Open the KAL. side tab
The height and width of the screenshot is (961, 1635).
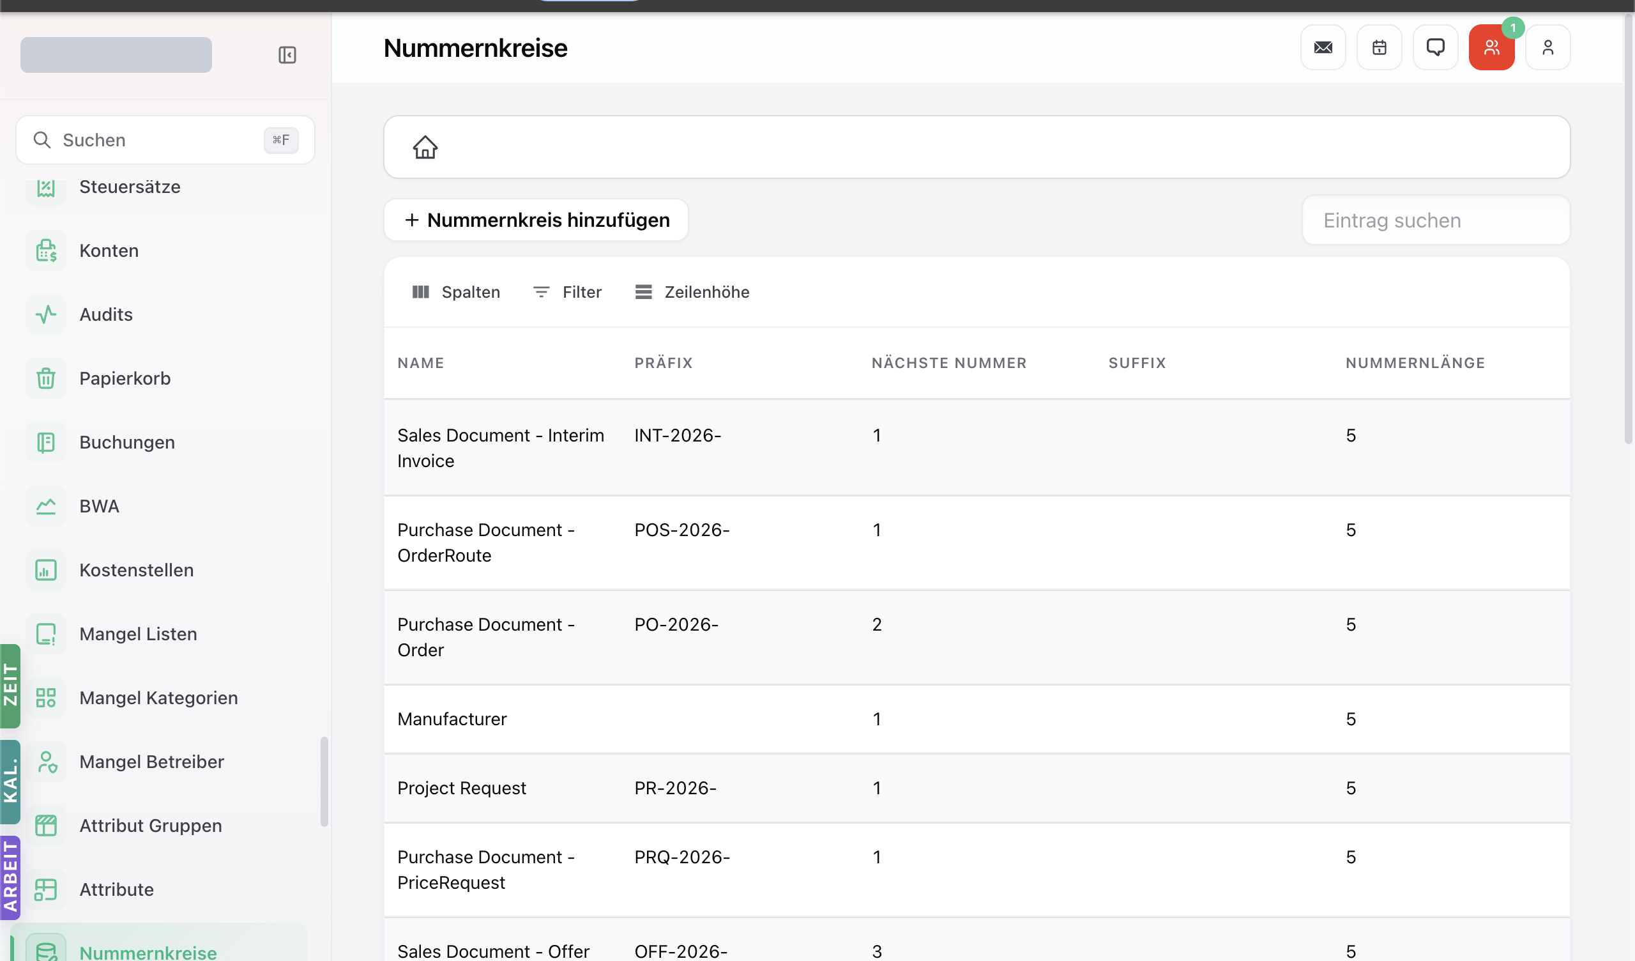(x=10, y=782)
